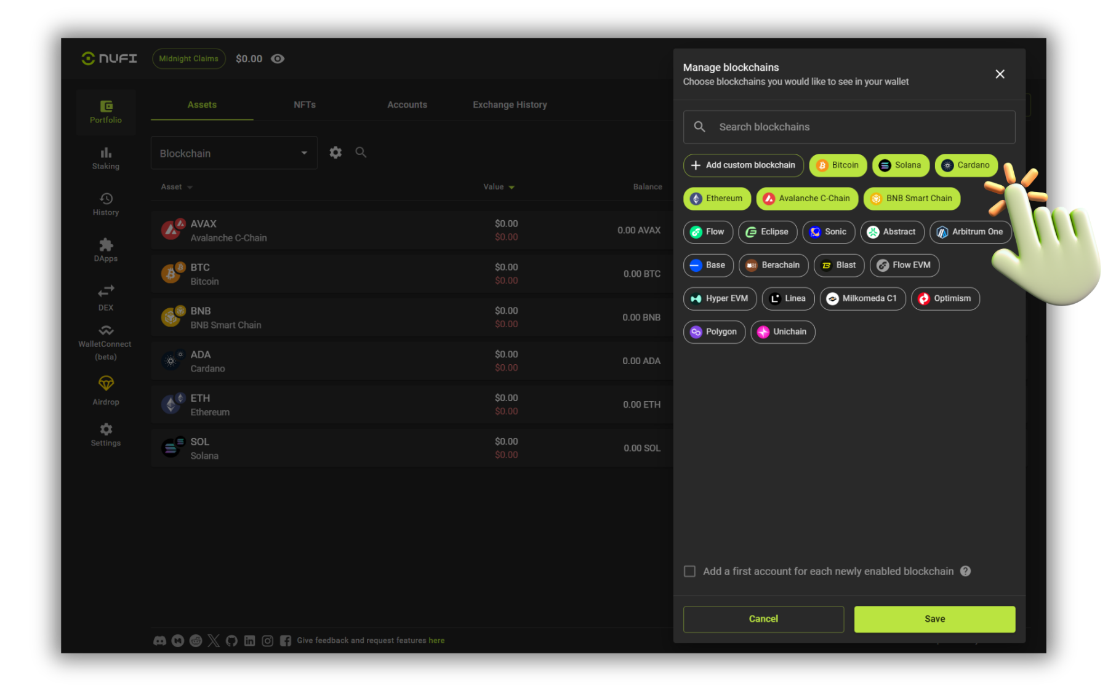Enable the Polygon blockchain chip
1108x692 pixels.
point(714,332)
